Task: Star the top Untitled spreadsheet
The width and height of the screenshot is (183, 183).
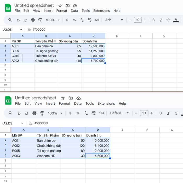Action: (60, 5)
